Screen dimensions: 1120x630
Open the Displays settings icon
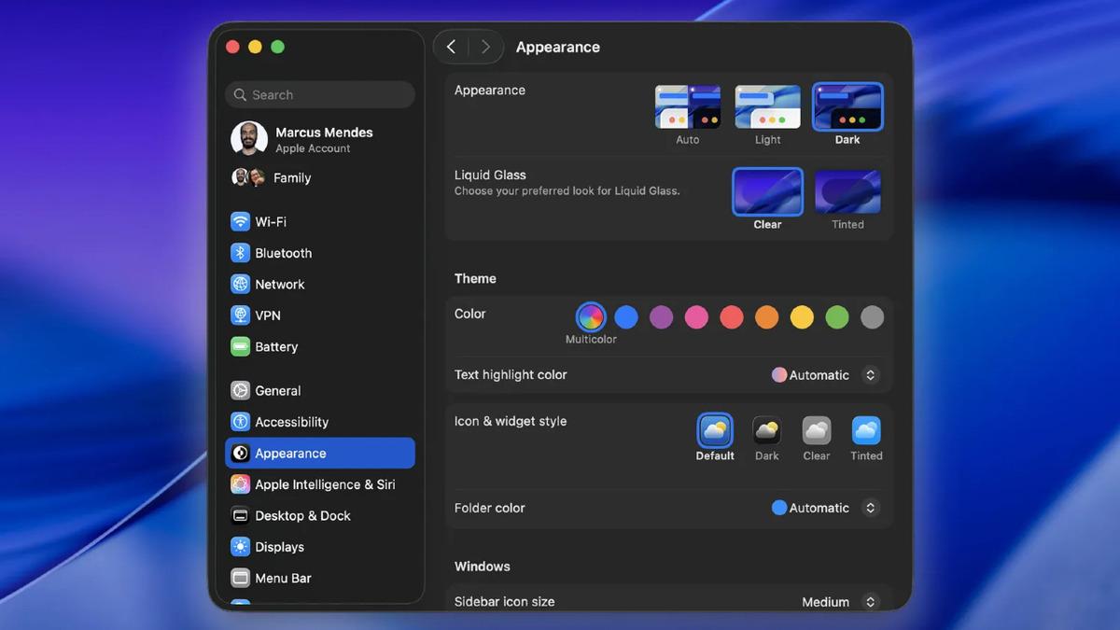coord(241,547)
